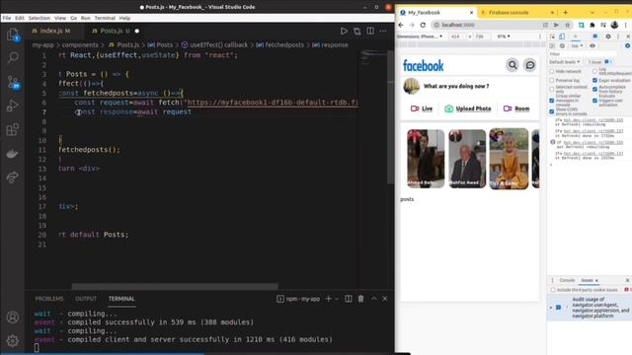This screenshot has height=355, width=632.
Task: Disable Autocomplete from history checkbox
Action: [x=594, y=90]
